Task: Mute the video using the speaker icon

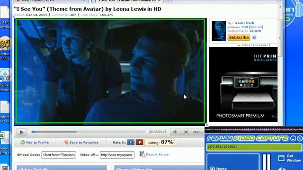Action: pos(175,132)
